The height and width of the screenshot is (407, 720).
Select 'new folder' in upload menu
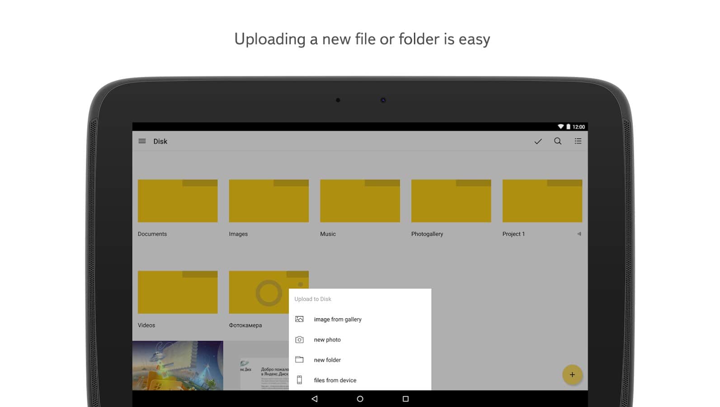[x=327, y=360]
